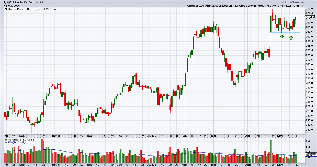The height and width of the screenshot is (167, 317).
Task: Click the Chg +1.22 (+0.45%) value
Action: coord(293,6)
